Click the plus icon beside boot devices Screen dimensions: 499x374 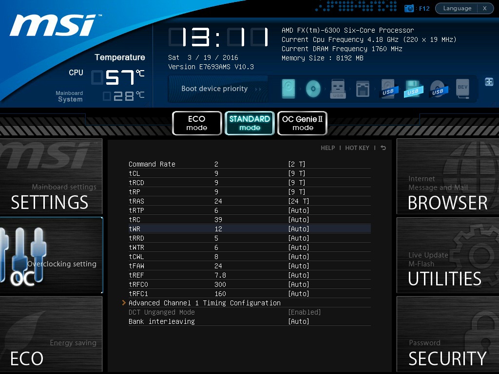coord(489,82)
